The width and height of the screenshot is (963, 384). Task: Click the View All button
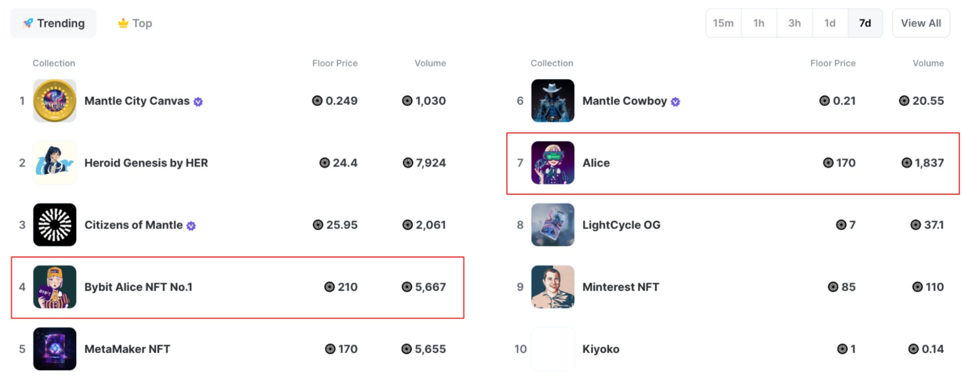click(921, 23)
